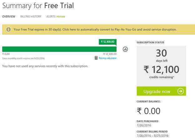
Task: Click the arrow circle icon on Upgrade now
Action: tap(180, 91)
